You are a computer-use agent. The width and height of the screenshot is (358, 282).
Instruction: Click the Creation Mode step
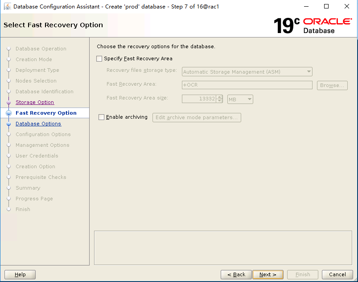coord(34,59)
